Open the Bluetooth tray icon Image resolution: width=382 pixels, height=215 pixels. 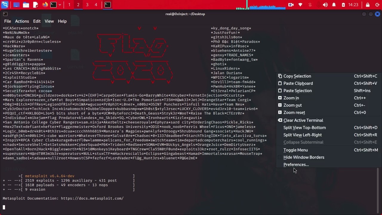pos(310,5)
